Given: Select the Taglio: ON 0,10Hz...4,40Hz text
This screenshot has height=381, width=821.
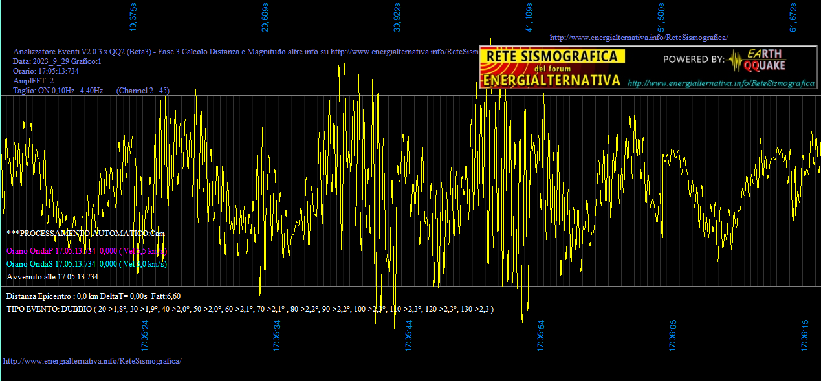Looking at the screenshot, I should point(58,91).
